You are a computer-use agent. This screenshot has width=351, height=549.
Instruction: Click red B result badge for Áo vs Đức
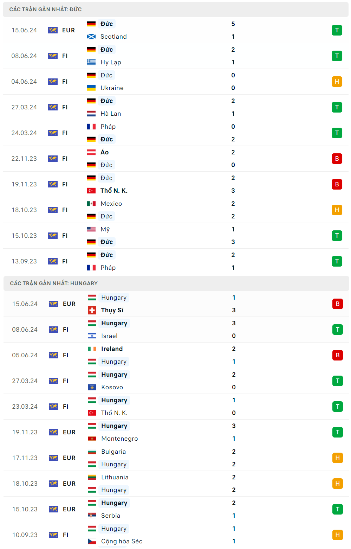pyautogui.click(x=337, y=159)
